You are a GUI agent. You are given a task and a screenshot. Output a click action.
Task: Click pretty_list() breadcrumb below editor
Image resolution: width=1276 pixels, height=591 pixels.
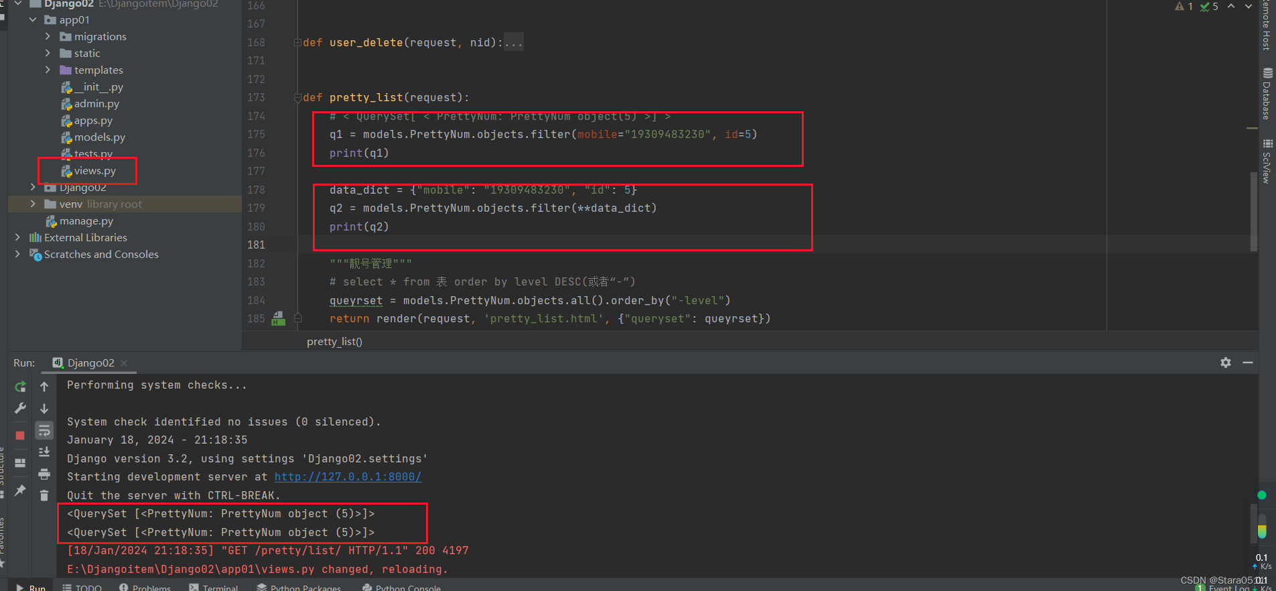coord(334,342)
